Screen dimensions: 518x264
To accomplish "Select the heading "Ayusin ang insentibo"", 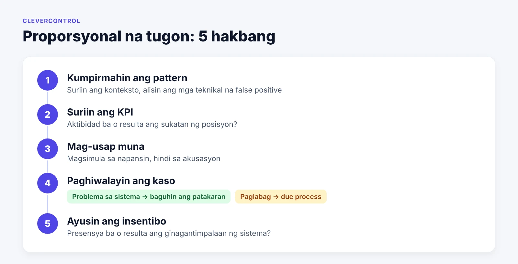I will click(117, 221).
